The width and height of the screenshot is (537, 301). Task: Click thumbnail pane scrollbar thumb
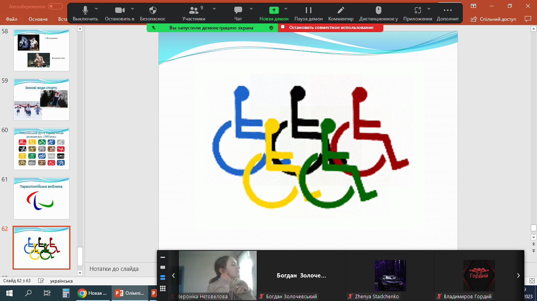point(80,257)
